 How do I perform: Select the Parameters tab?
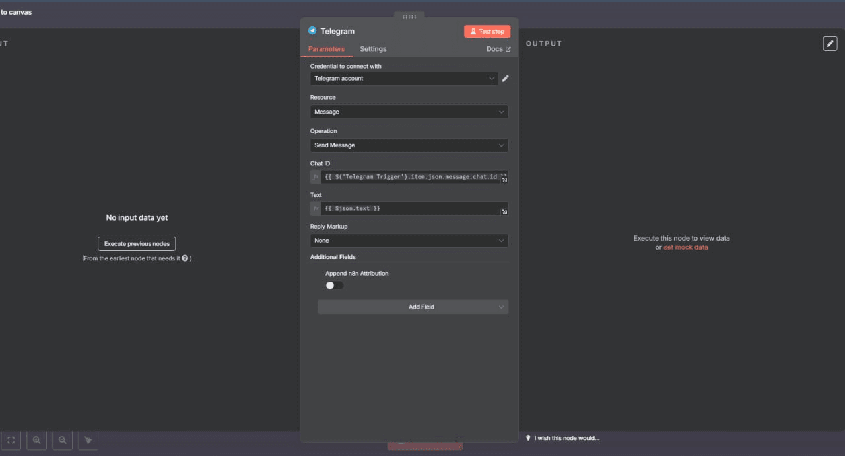pyautogui.click(x=326, y=49)
